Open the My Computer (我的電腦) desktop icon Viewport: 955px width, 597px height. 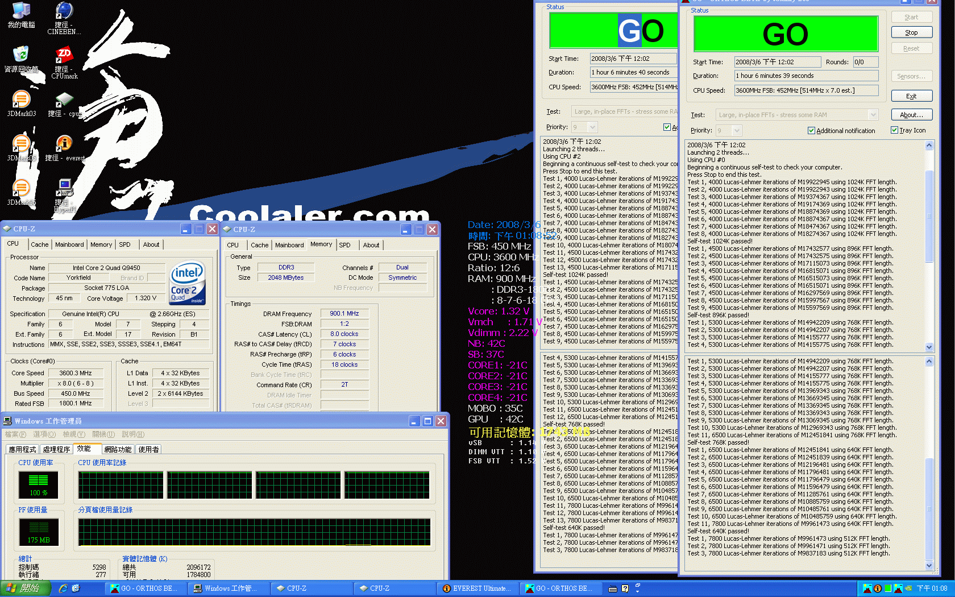point(21,15)
